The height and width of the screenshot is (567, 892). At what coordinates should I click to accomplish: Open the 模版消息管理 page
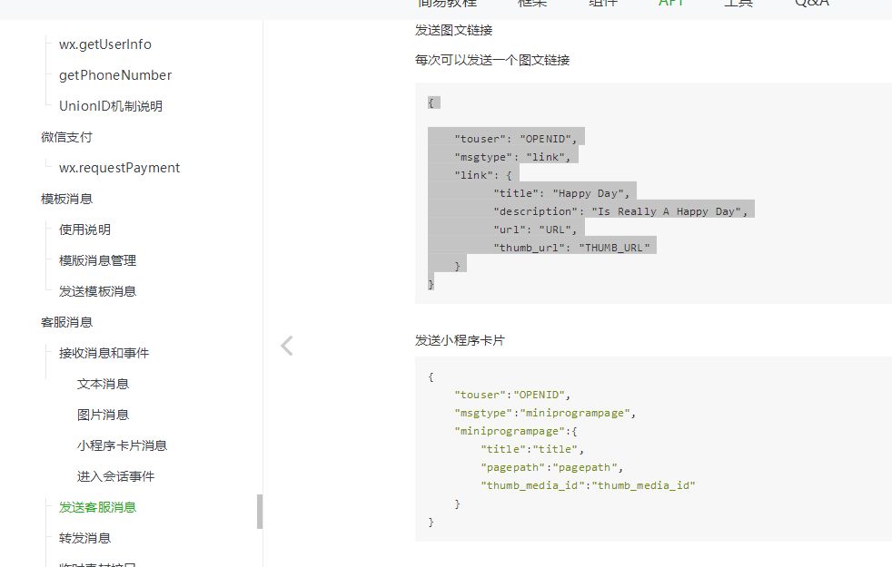pyautogui.click(x=98, y=260)
